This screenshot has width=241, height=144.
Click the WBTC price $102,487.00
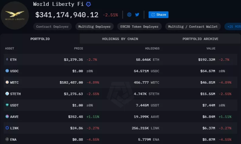(x=71, y=82)
